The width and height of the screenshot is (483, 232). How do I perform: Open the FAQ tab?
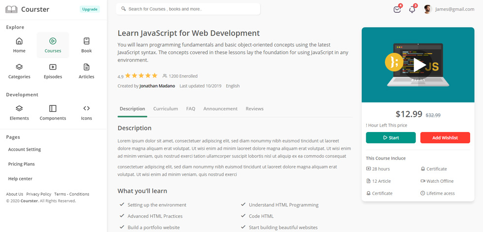pos(191,109)
